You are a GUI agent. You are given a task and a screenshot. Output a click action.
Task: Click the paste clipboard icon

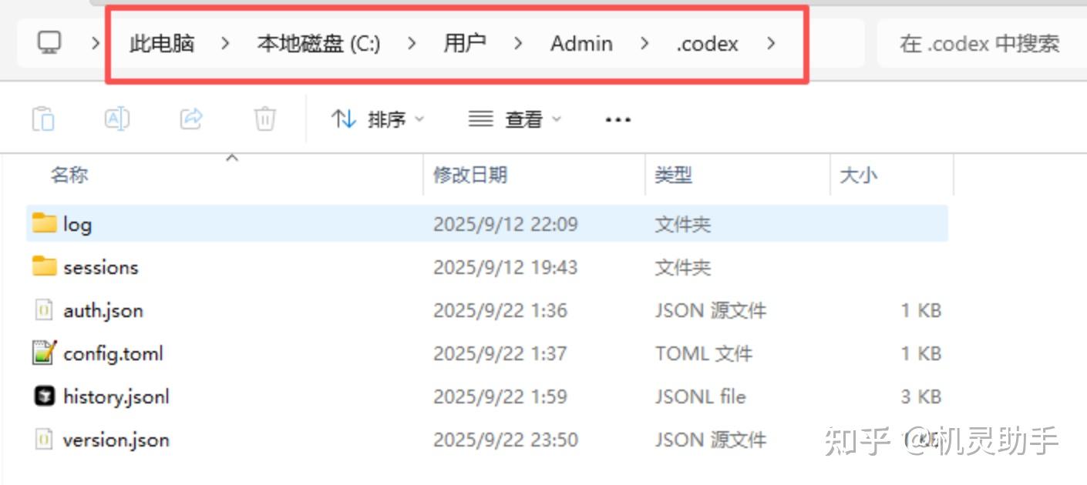(43, 119)
